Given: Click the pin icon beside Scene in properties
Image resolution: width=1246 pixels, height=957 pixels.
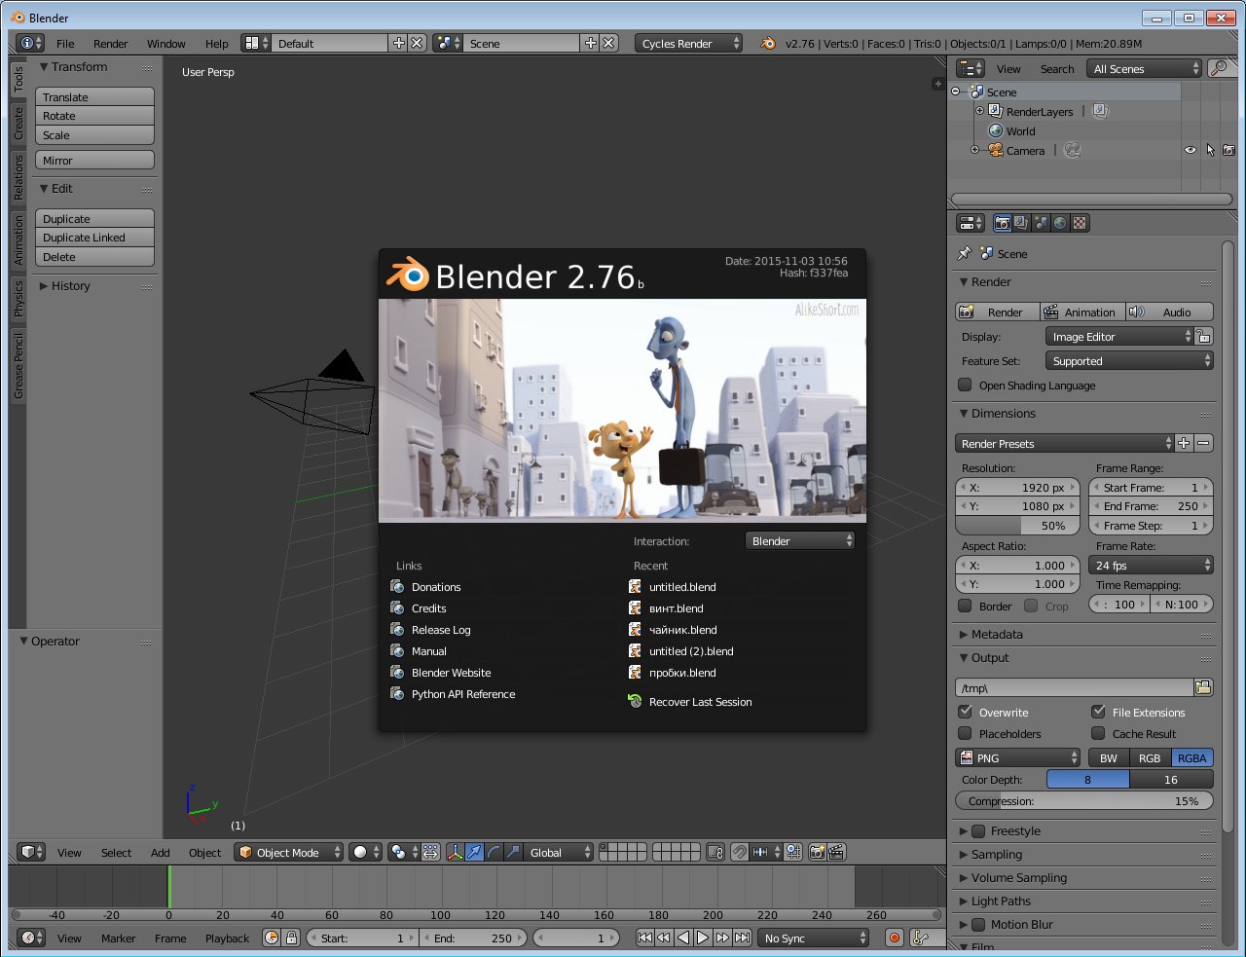Looking at the screenshot, I should (x=964, y=253).
